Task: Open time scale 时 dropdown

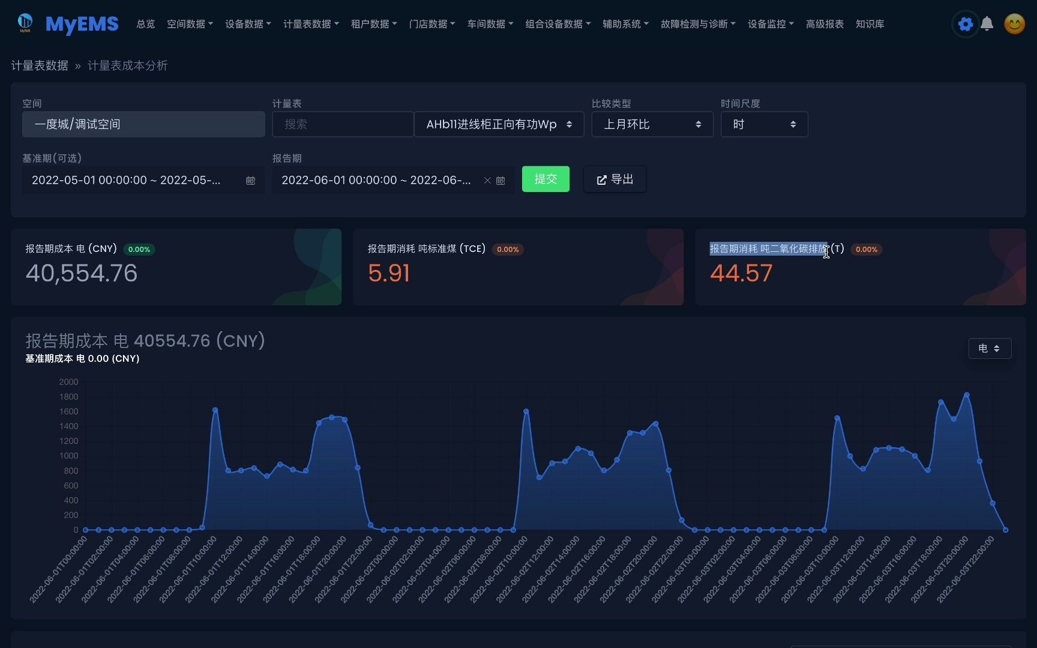Action: pyautogui.click(x=764, y=124)
